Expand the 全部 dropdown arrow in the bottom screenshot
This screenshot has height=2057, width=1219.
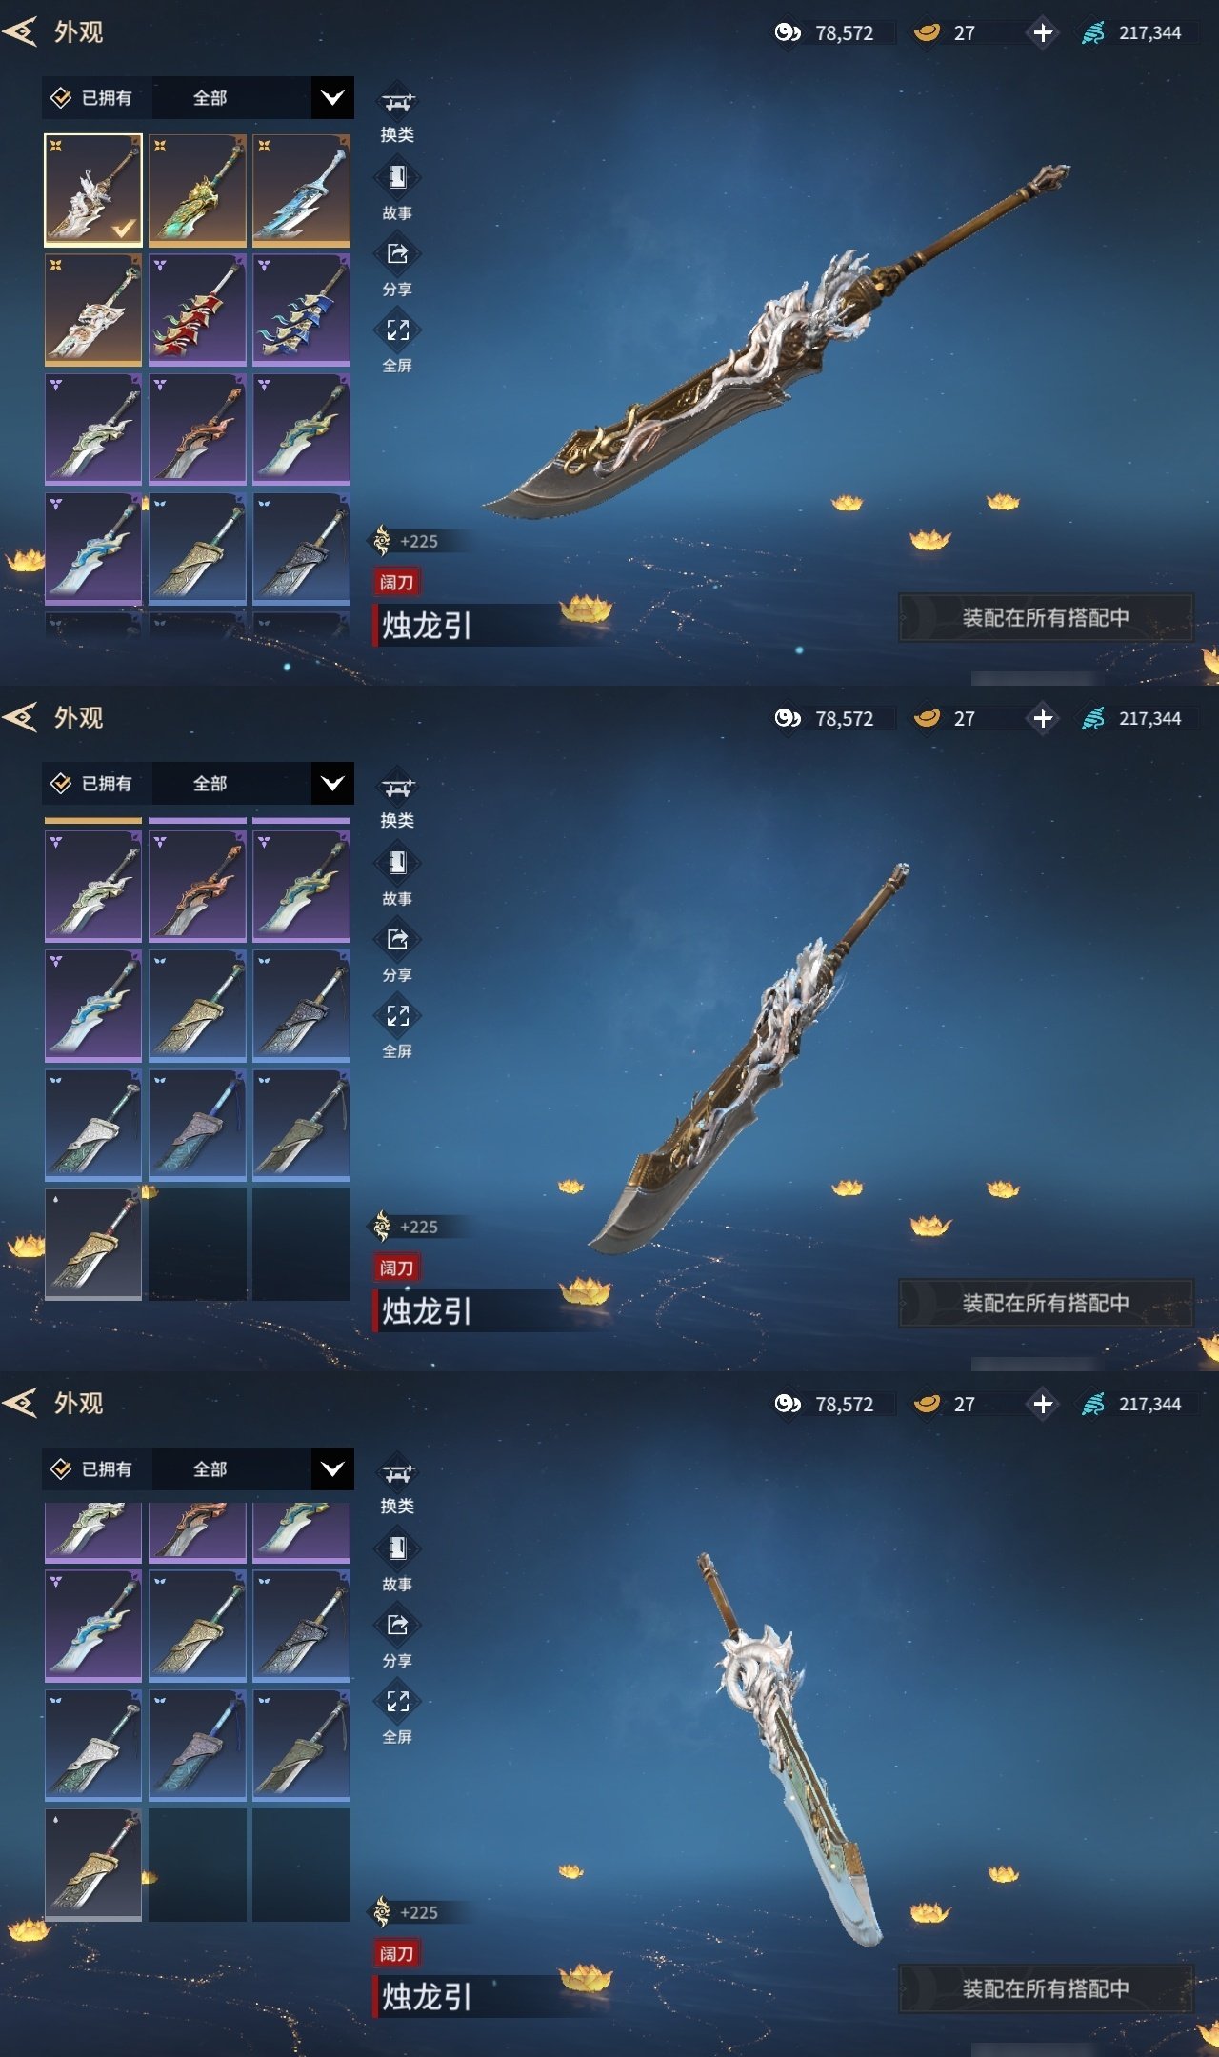(x=332, y=1468)
